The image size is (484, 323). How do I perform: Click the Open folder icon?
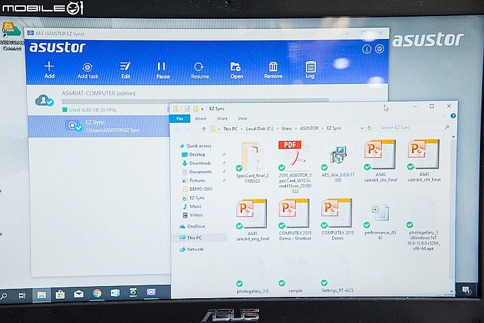[x=237, y=71]
